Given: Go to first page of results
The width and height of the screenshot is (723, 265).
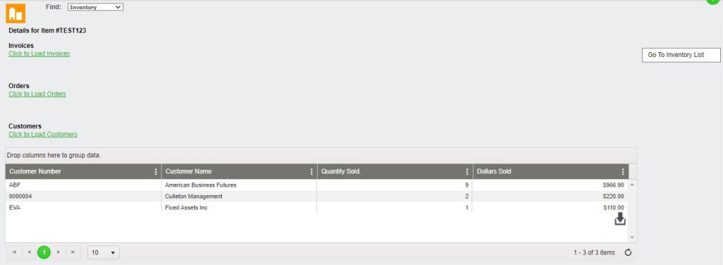Looking at the screenshot, I should click(14, 252).
